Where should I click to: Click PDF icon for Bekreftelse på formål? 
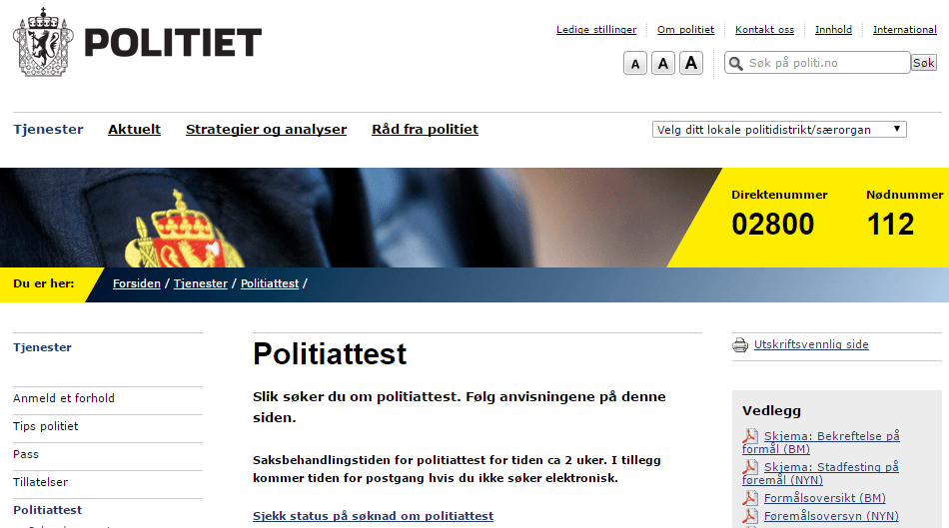click(750, 435)
